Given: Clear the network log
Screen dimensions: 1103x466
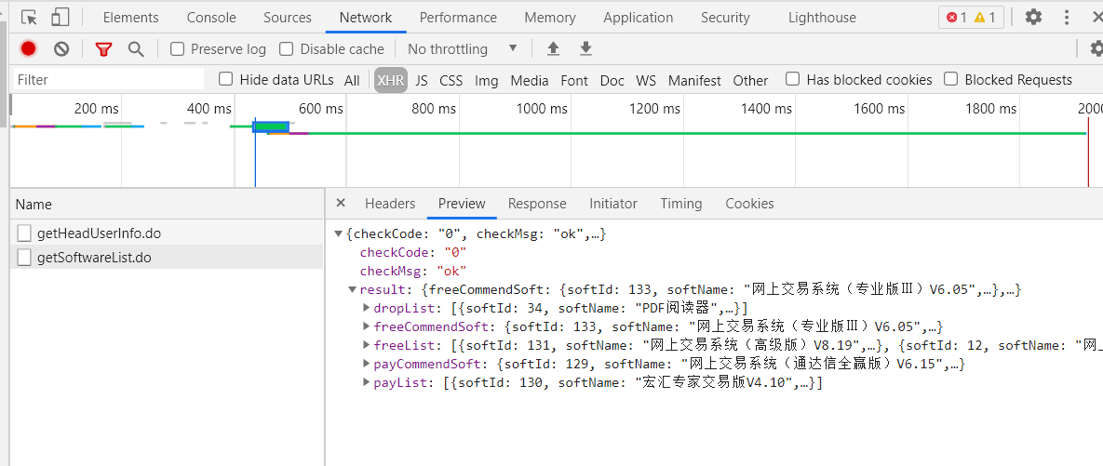Looking at the screenshot, I should 62,48.
